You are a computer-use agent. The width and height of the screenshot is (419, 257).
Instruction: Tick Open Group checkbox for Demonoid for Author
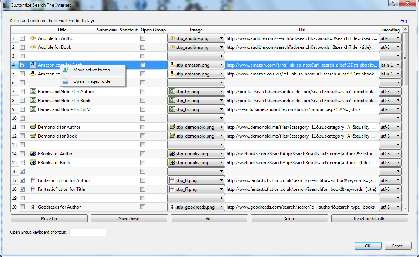point(143,127)
